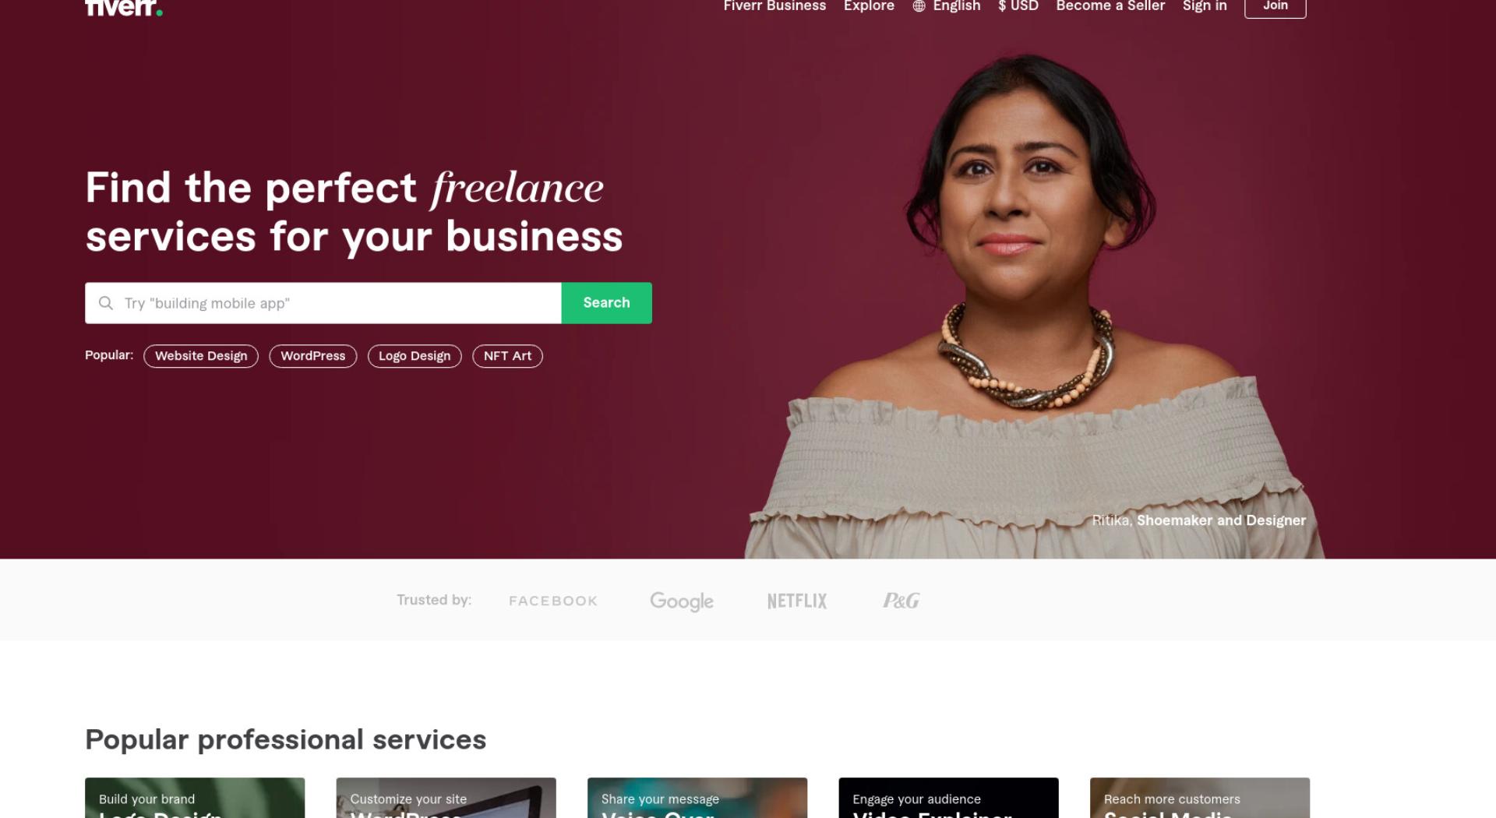Open the $ USD currency selector
The image size is (1496, 818).
1018,6
